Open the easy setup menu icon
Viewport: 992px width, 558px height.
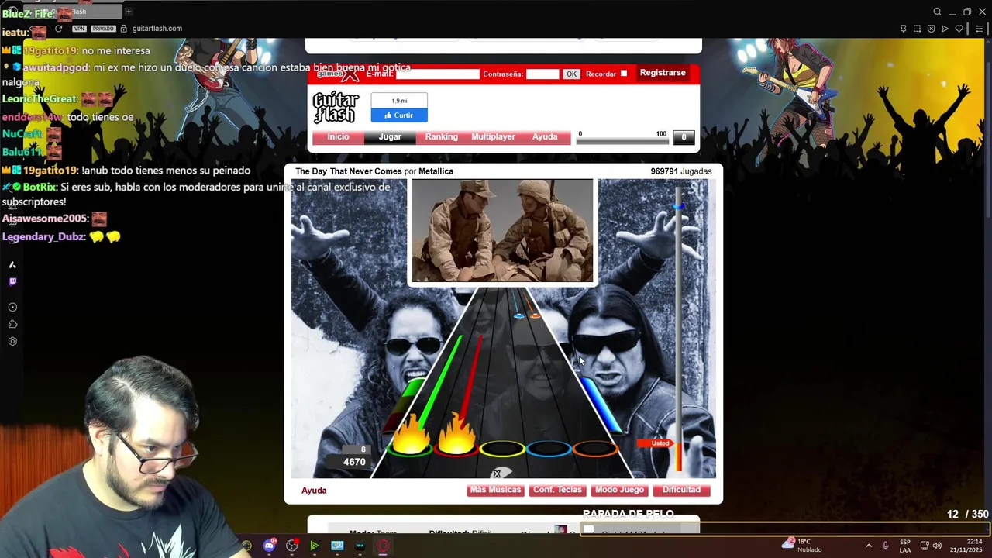click(980, 29)
